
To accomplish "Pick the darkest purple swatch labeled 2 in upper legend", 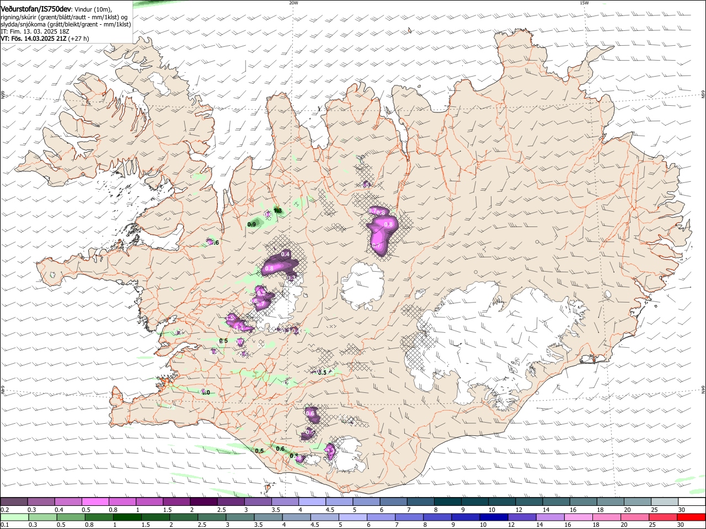I will click(x=203, y=502).
